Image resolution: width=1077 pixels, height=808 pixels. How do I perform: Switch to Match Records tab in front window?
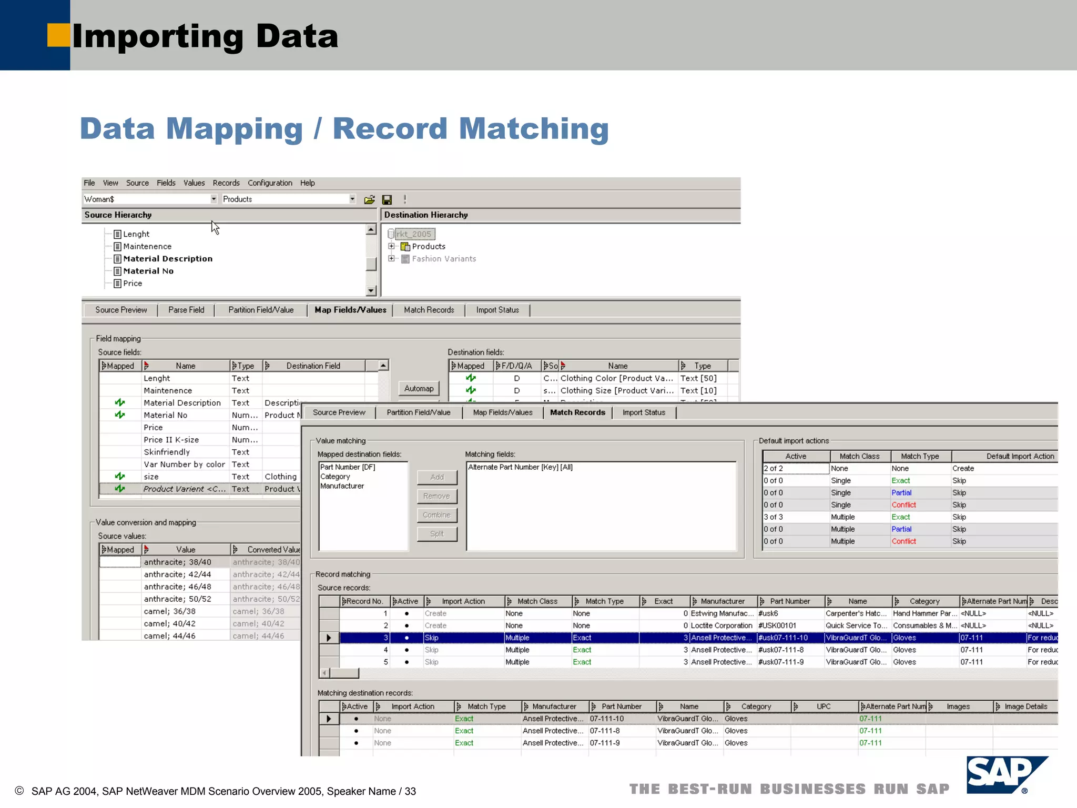coord(577,412)
